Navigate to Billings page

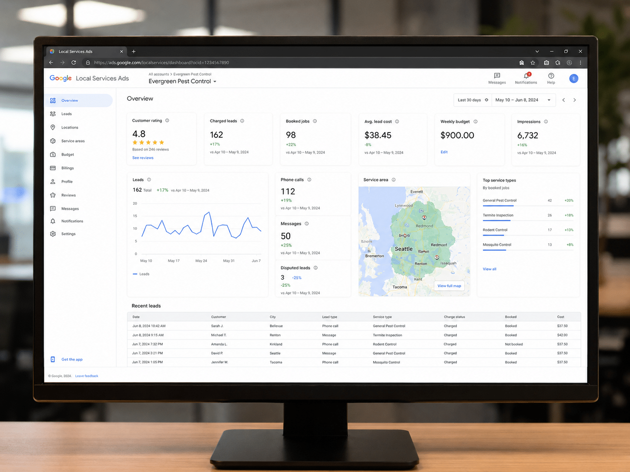(x=67, y=168)
